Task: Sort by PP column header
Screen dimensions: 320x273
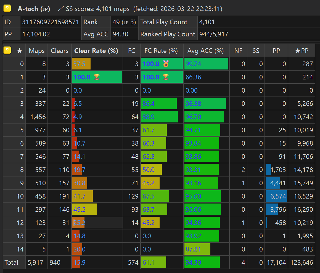Action: pos(276,50)
